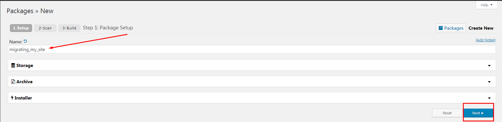The height and width of the screenshot is (122, 502).
Task: Click the Packages archive box icon
Action: tap(441, 28)
